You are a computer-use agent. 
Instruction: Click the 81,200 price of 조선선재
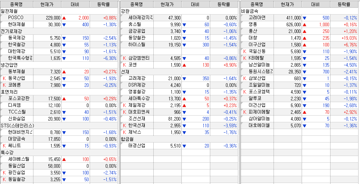coord(174,119)
